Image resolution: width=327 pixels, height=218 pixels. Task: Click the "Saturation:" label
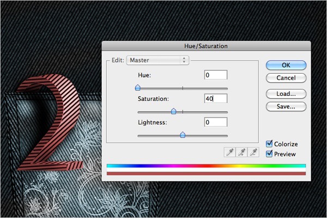tap(153, 99)
